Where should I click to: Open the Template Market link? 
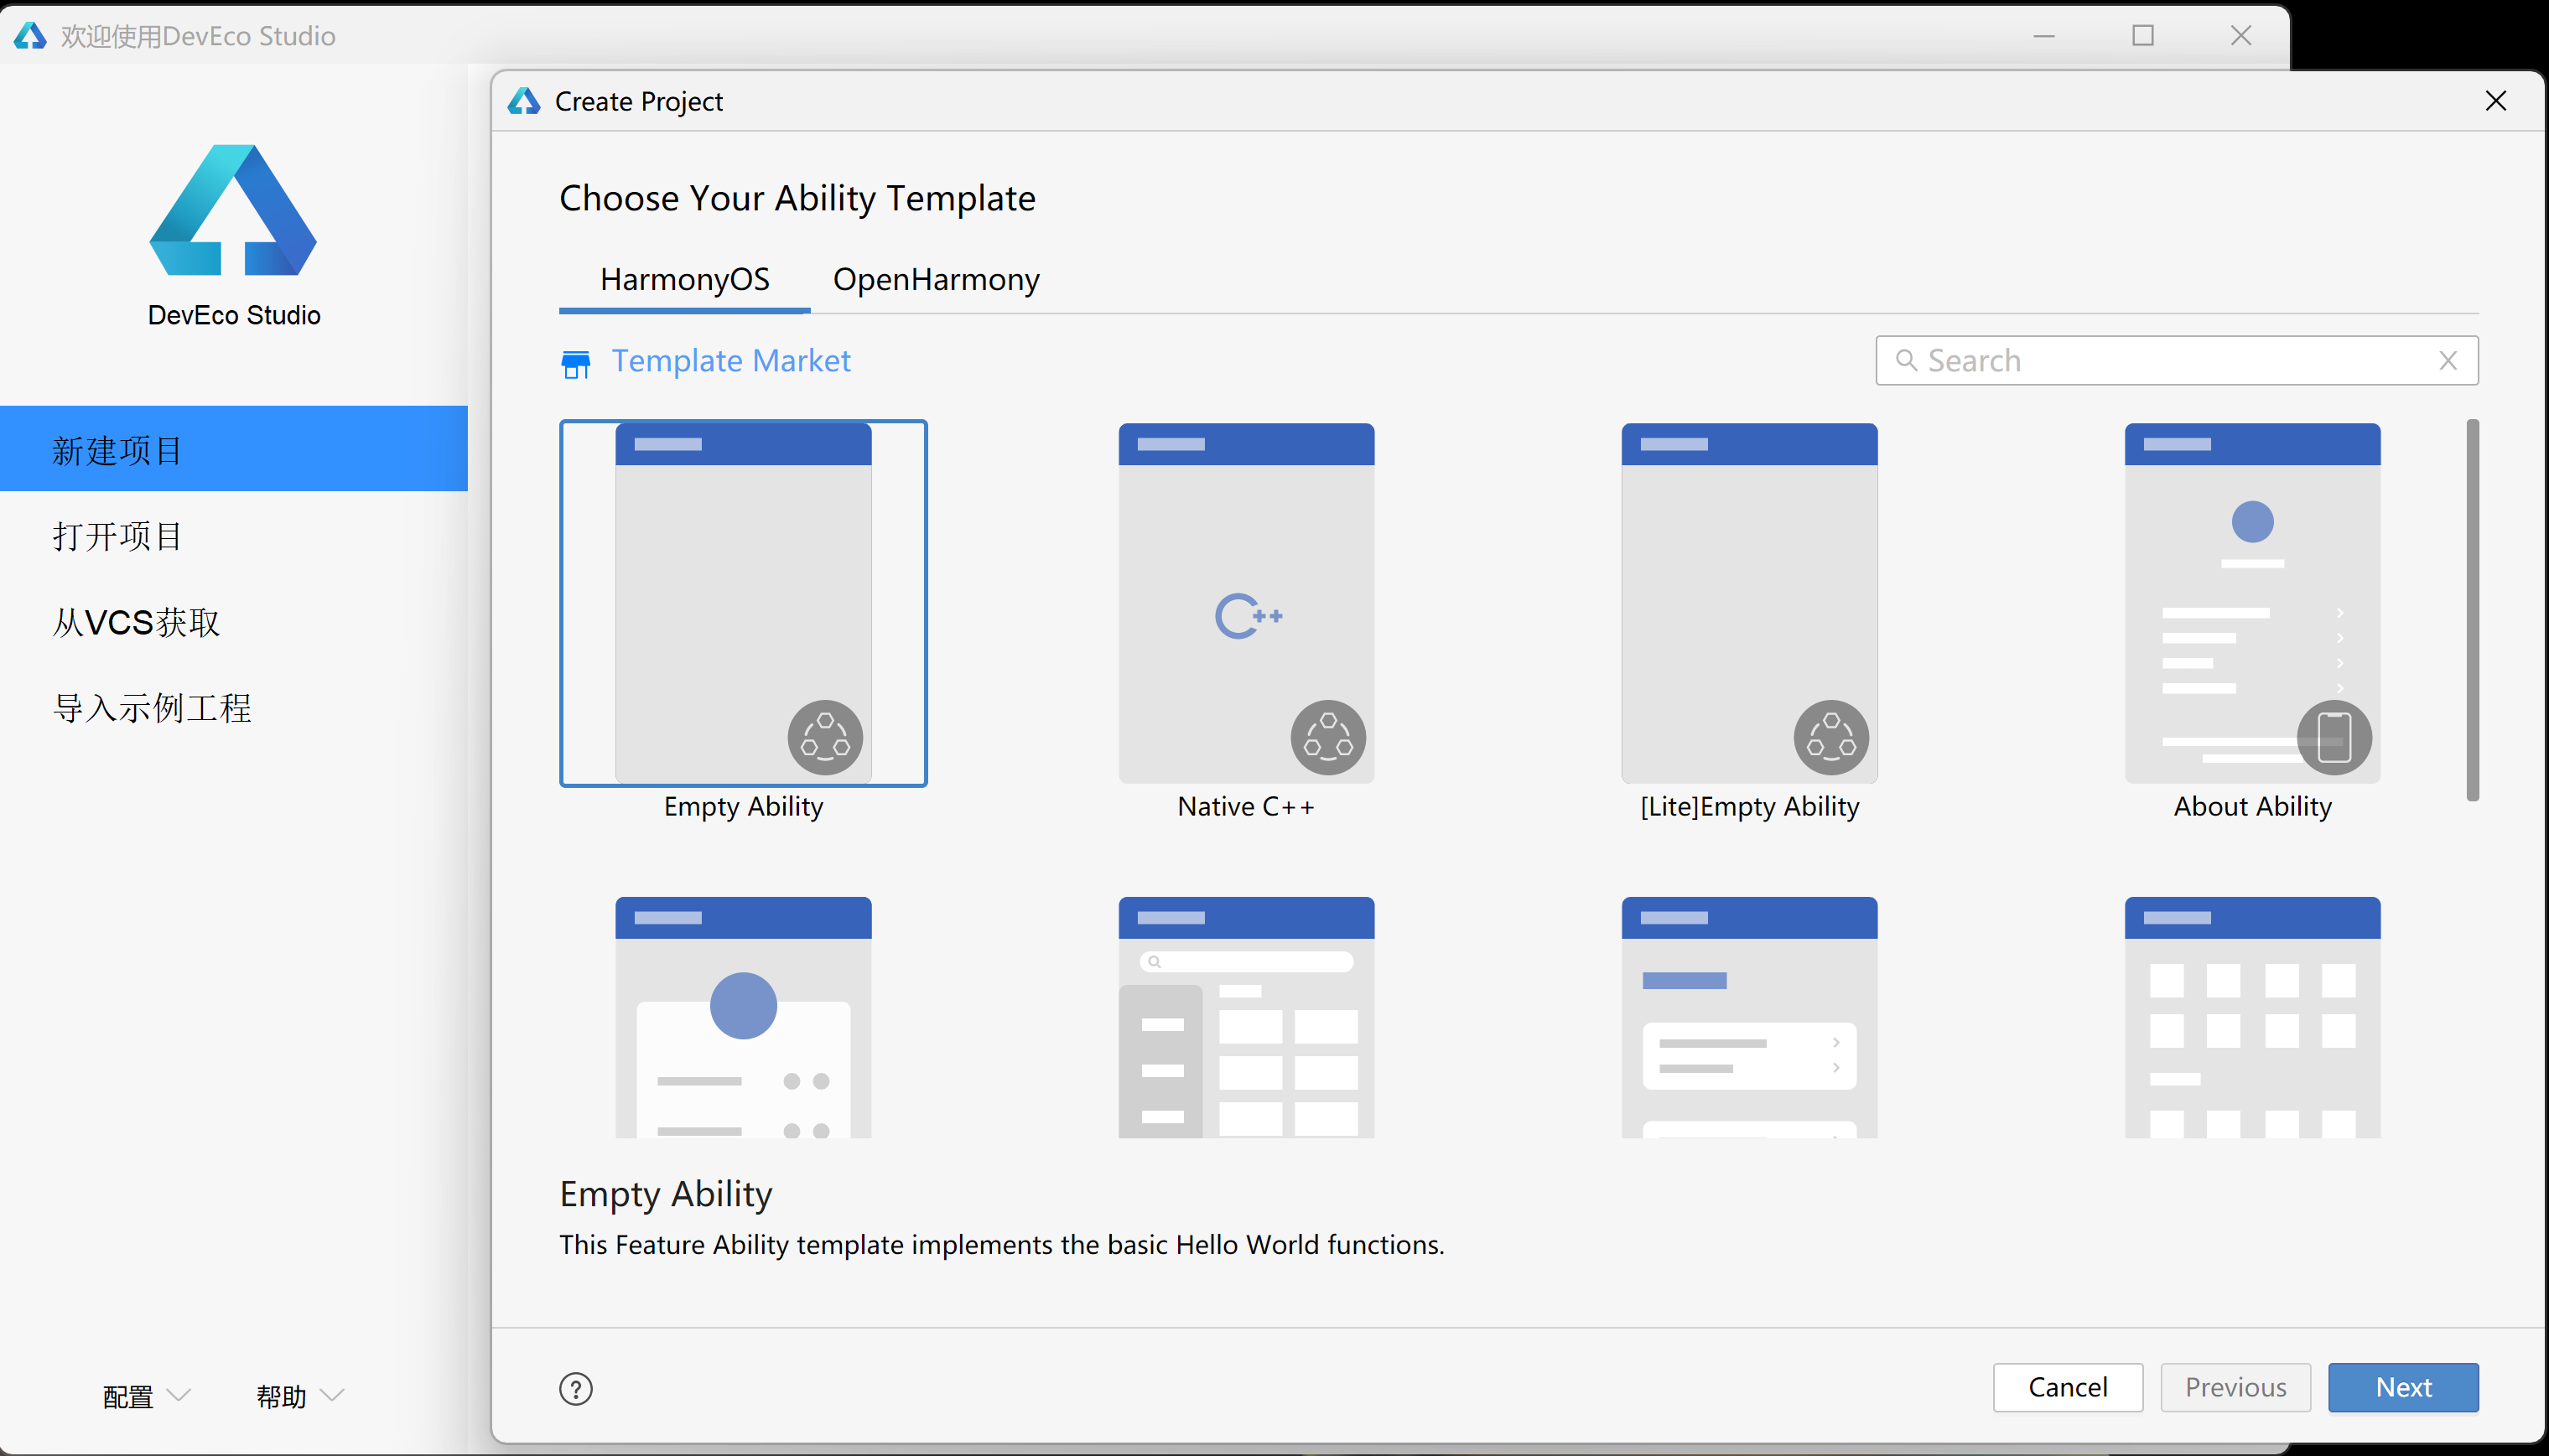pos(730,361)
